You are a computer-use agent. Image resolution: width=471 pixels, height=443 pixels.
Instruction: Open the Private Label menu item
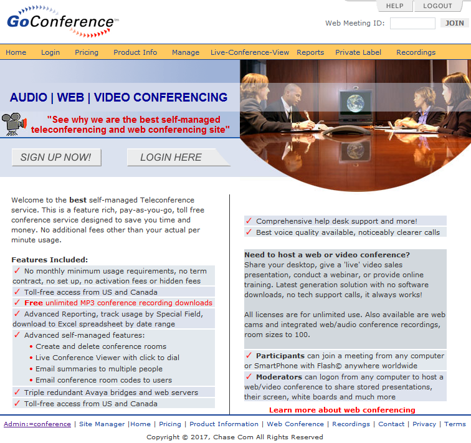click(358, 52)
